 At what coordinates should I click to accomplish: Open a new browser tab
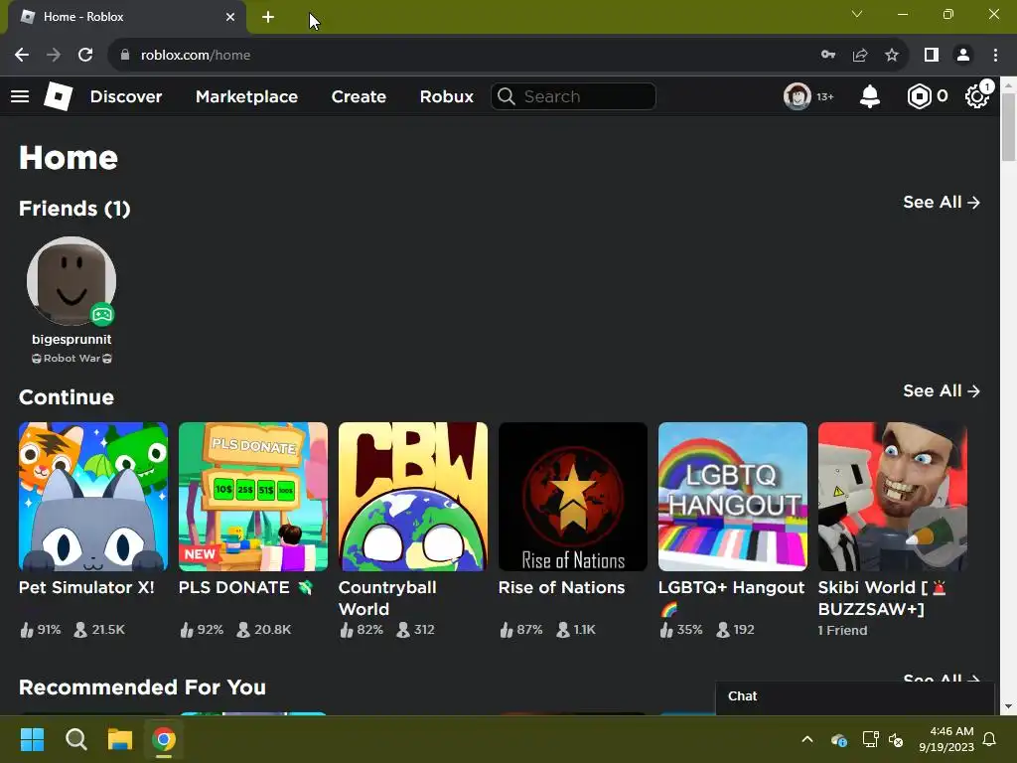pos(268,18)
